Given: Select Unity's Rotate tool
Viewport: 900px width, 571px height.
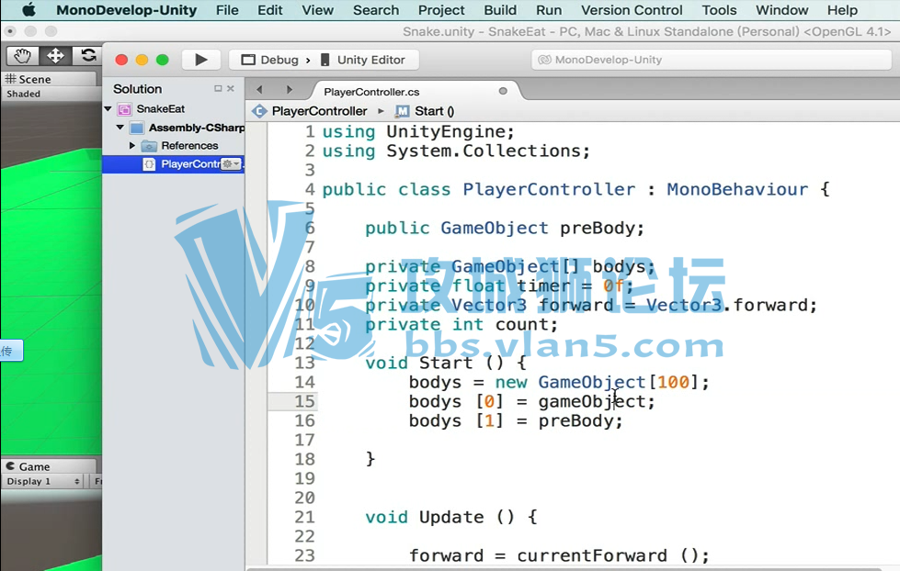Looking at the screenshot, I should [x=88, y=56].
